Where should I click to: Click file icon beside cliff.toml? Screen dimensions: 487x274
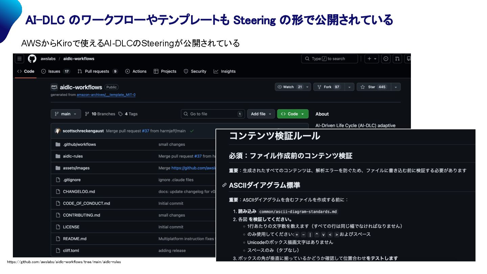click(58, 251)
